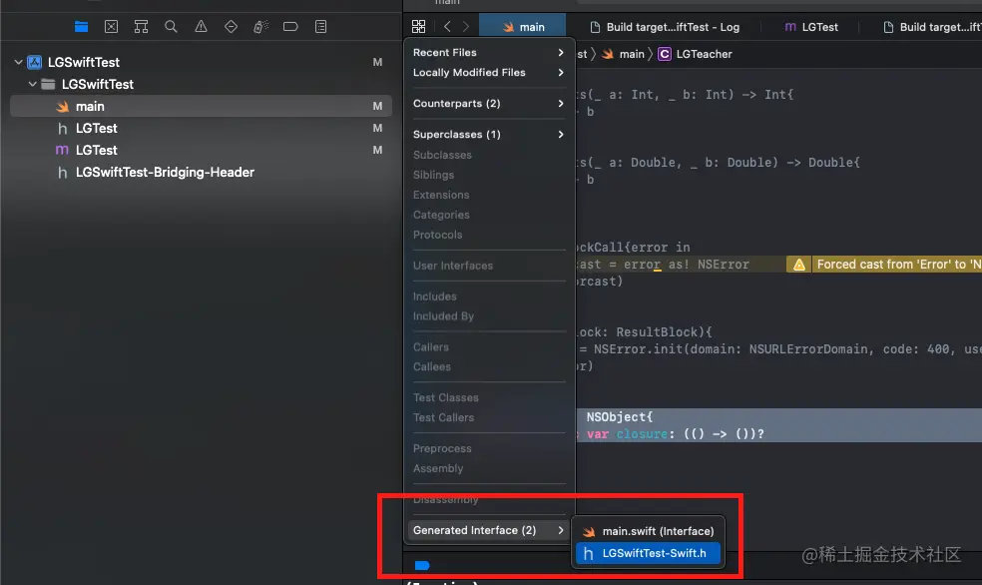Collapse the LGSwiftTest project root
The height and width of the screenshot is (585, 982).
point(18,62)
